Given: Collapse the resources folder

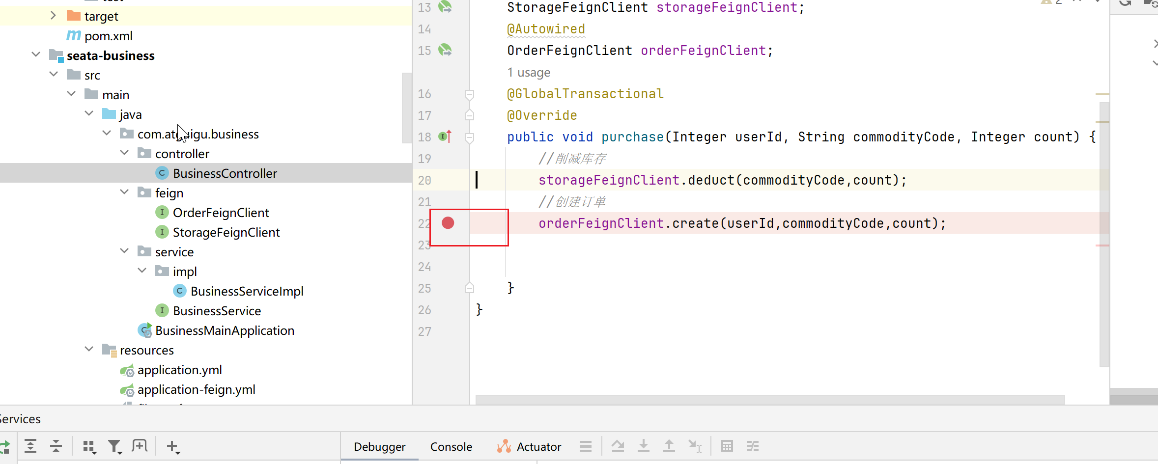Looking at the screenshot, I should click(89, 349).
